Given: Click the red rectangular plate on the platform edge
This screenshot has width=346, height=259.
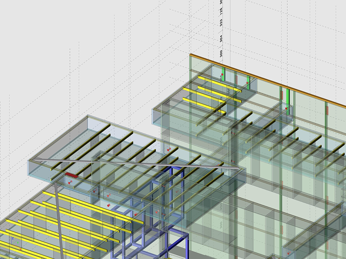Looking at the screenshot, I should tap(71, 175).
